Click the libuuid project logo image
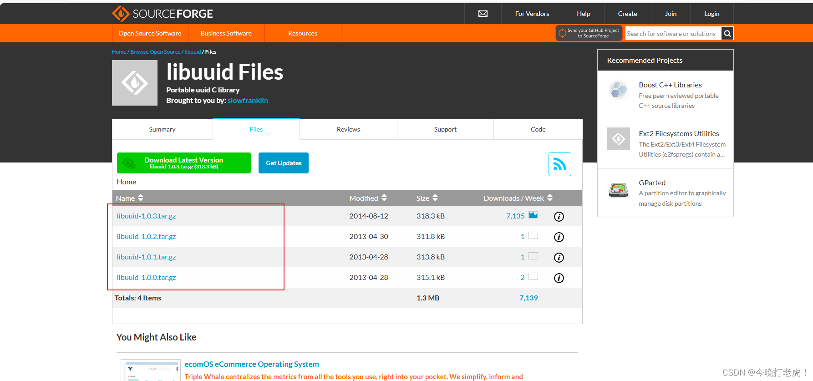This screenshot has width=813, height=381. click(x=135, y=83)
